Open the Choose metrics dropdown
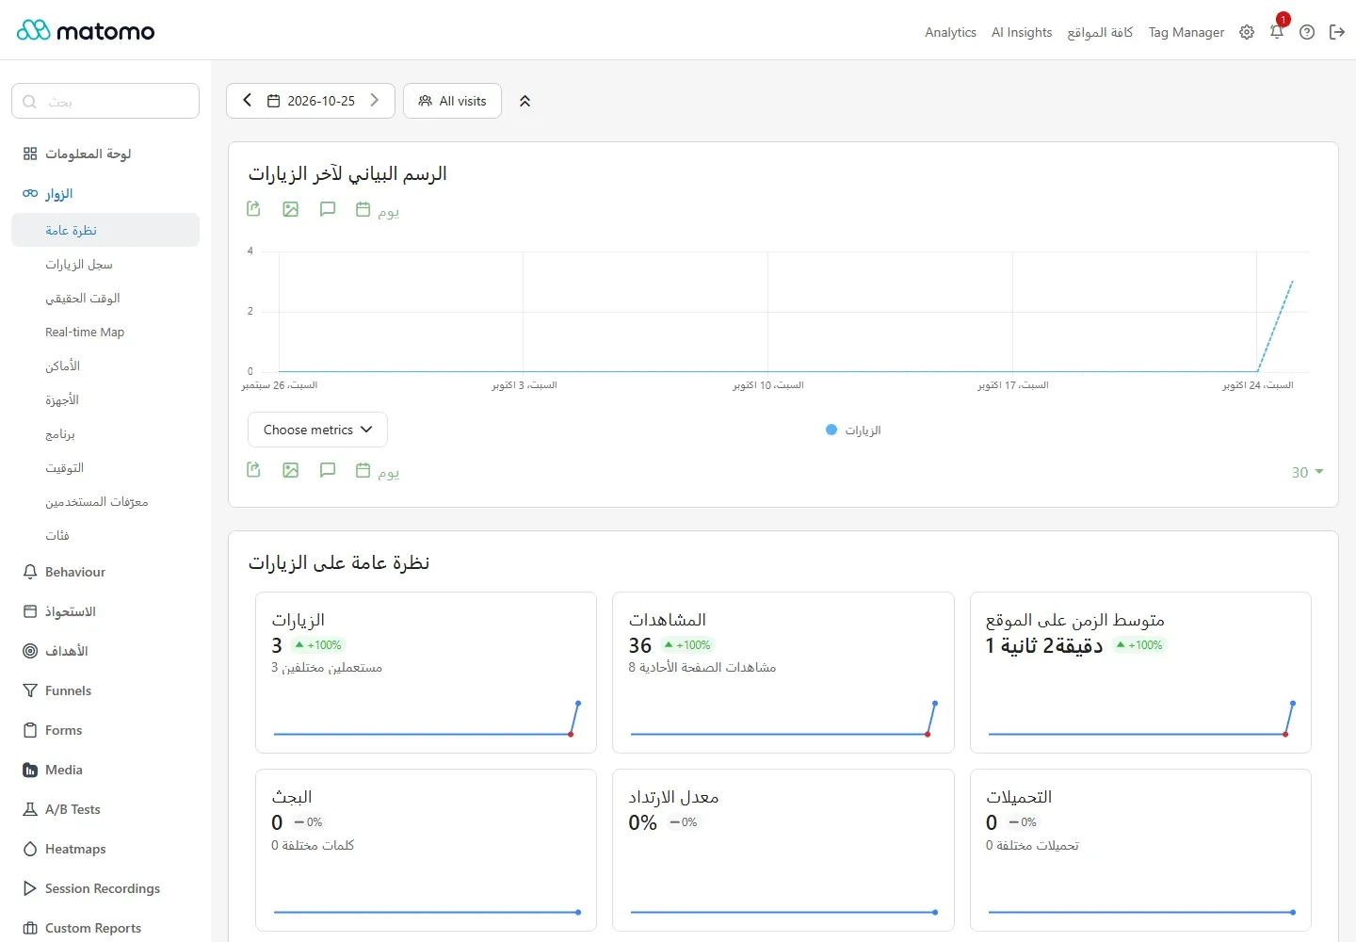Image resolution: width=1356 pixels, height=942 pixels. 317,430
